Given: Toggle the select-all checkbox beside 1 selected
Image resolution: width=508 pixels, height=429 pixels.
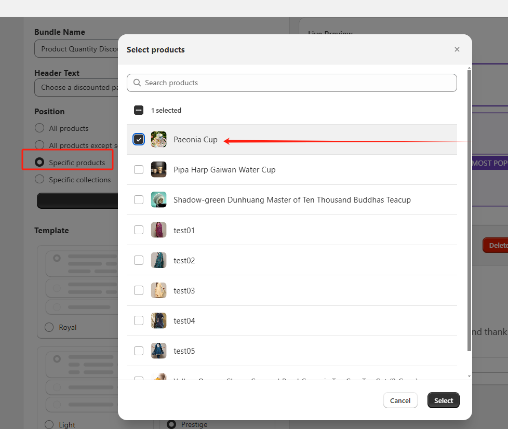Looking at the screenshot, I should pos(139,110).
